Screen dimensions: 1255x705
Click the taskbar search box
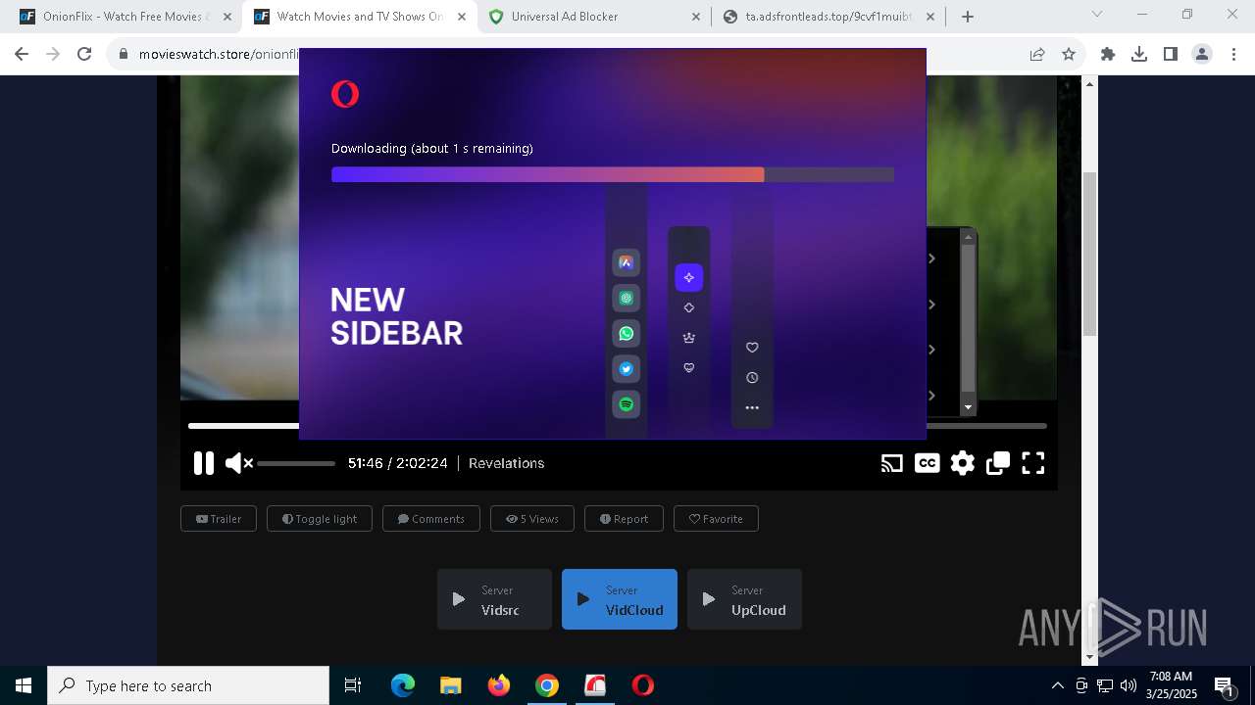coord(188,685)
